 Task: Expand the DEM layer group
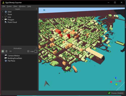tap(3, 12)
